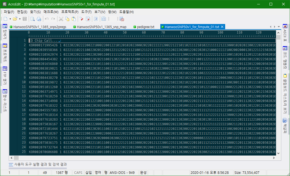Open the ASCII 표 table panel
The image size is (290, 176).
click(x=285, y=33)
